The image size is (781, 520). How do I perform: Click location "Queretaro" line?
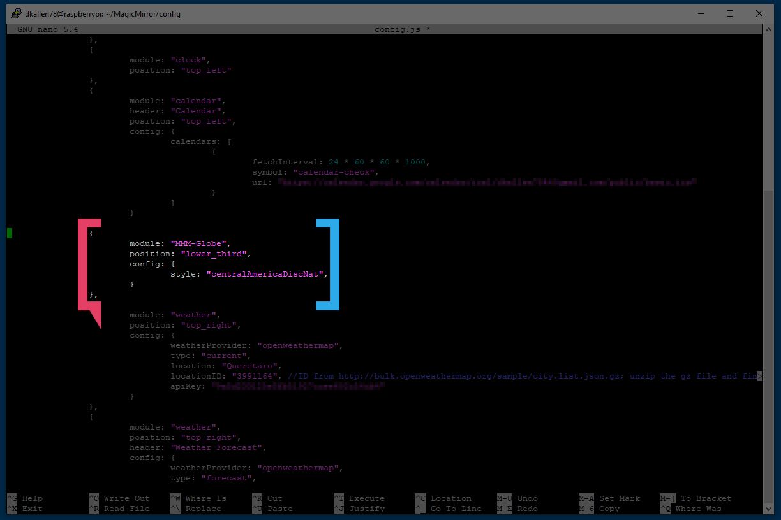click(226, 366)
